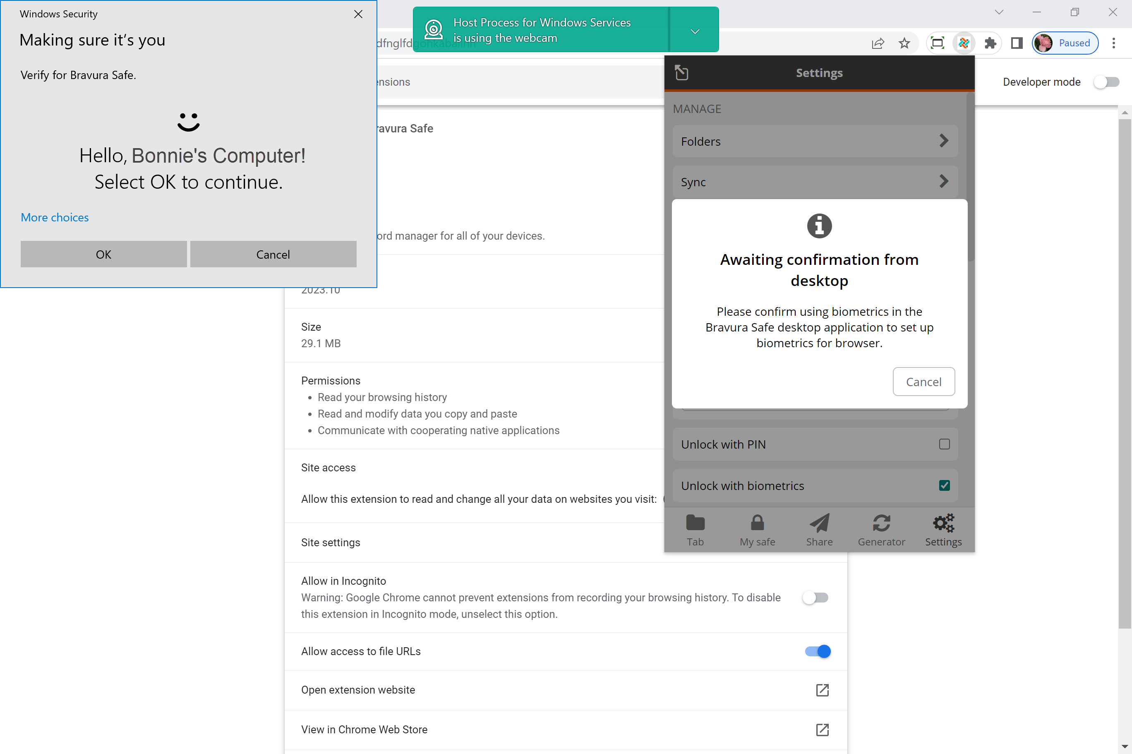This screenshot has height=754, width=1132.
Task: Enable the Unlock with PIN checkbox
Action: [944, 444]
